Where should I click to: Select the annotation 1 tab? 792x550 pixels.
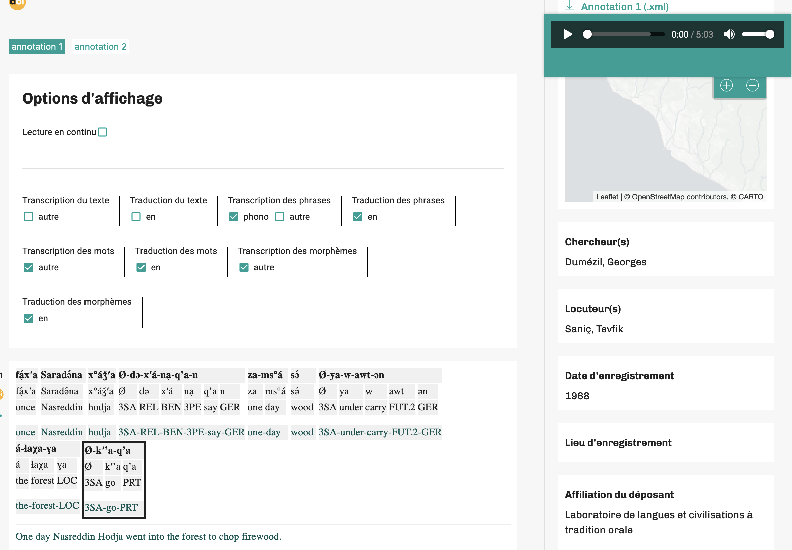tap(37, 46)
